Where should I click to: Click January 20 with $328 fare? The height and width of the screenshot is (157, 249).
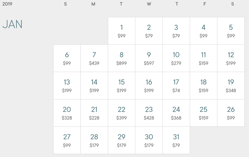click(x=67, y=113)
